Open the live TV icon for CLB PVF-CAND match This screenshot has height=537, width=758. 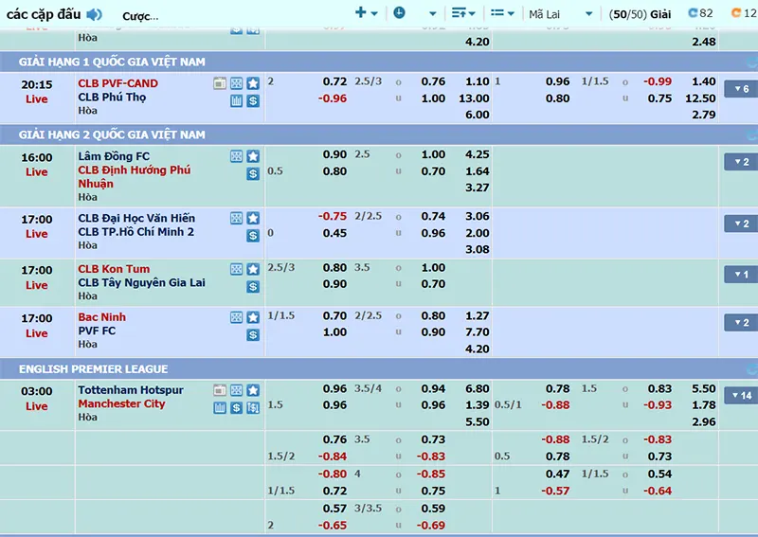click(x=220, y=83)
